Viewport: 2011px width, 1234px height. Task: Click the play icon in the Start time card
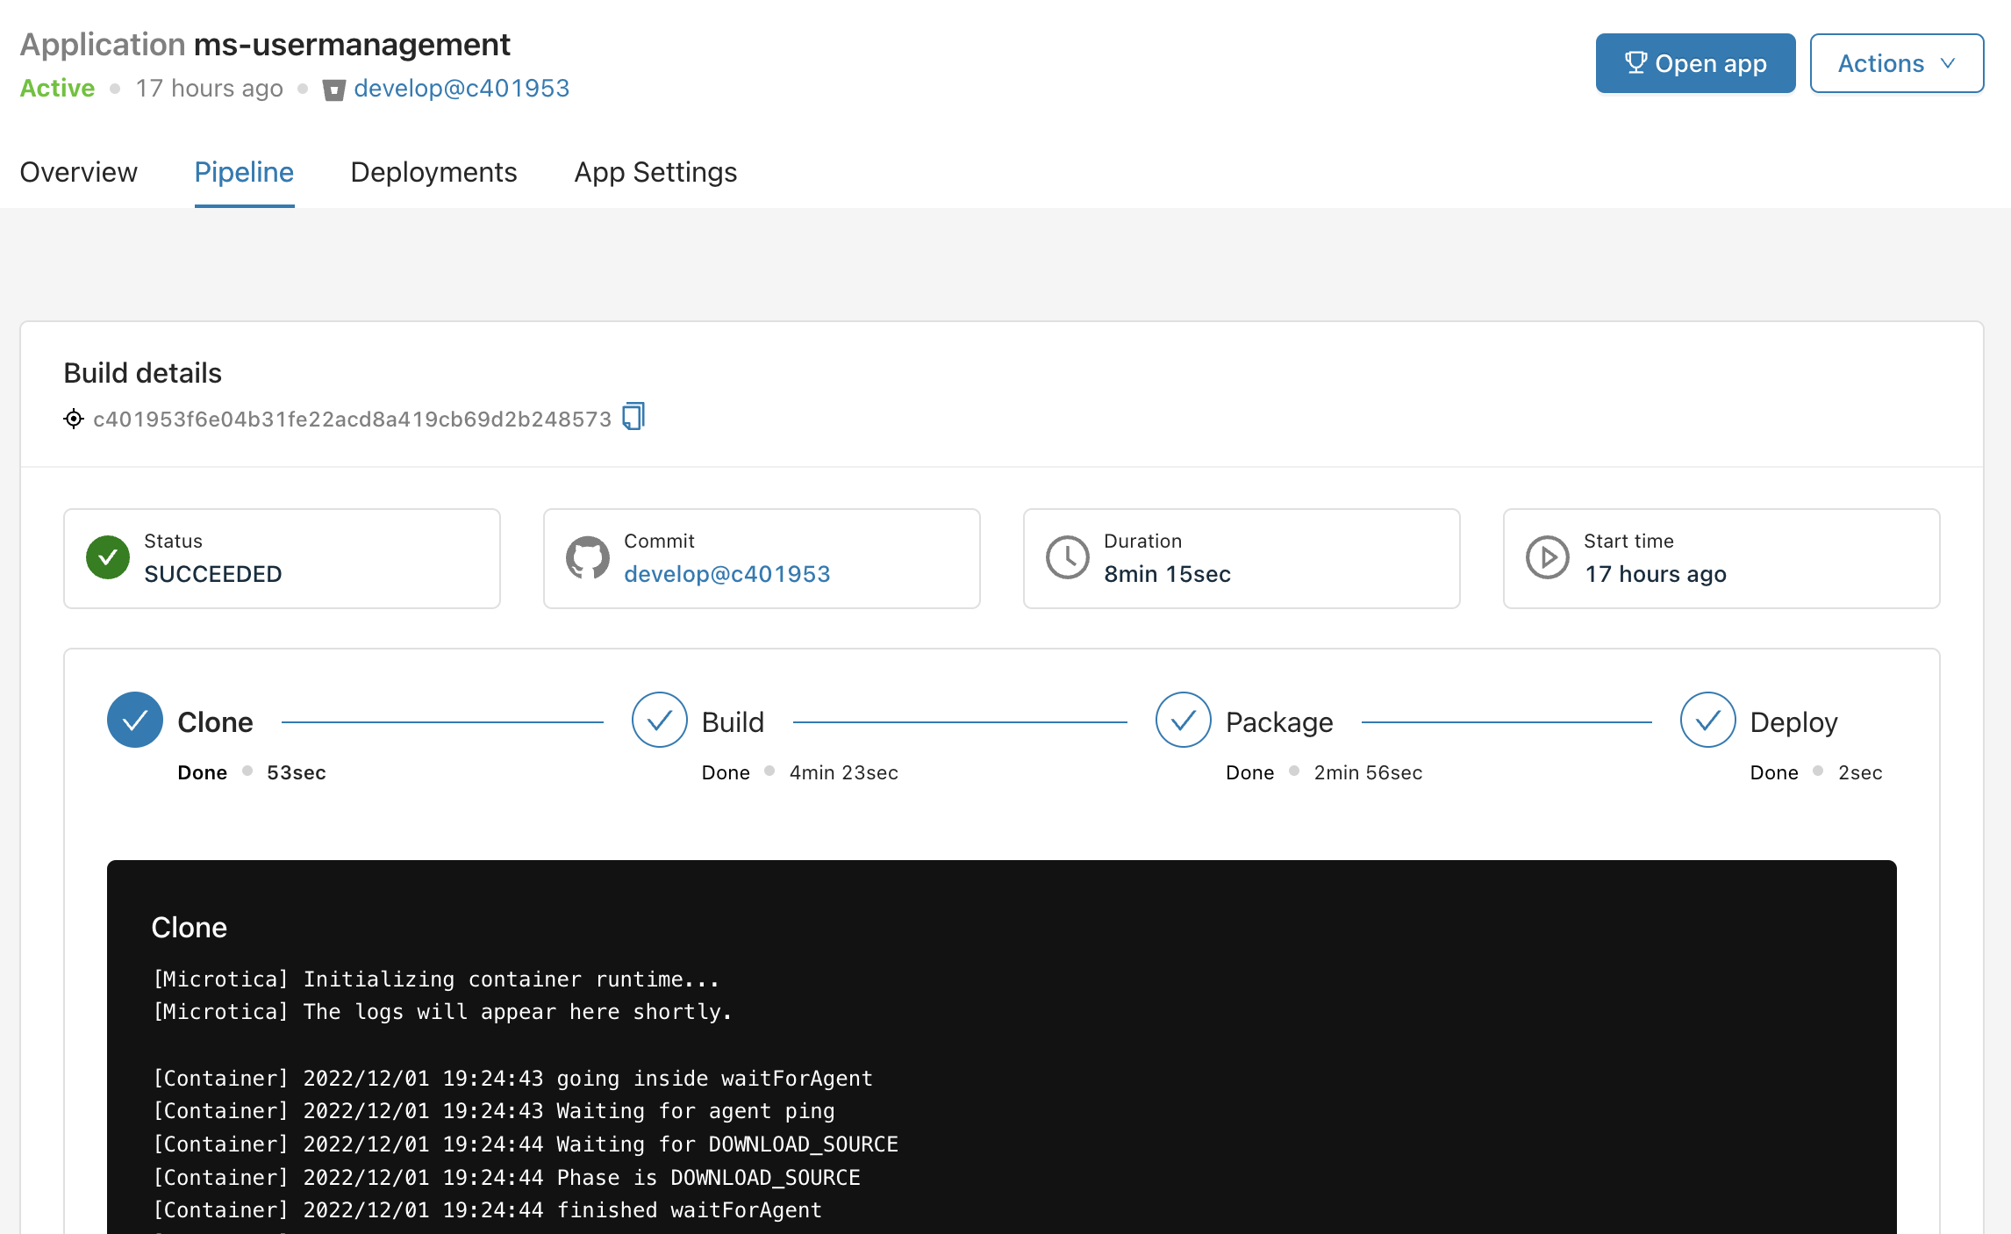click(x=1548, y=557)
